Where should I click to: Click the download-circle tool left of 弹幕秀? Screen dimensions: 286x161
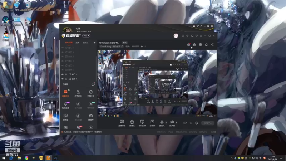[x=78, y=117]
